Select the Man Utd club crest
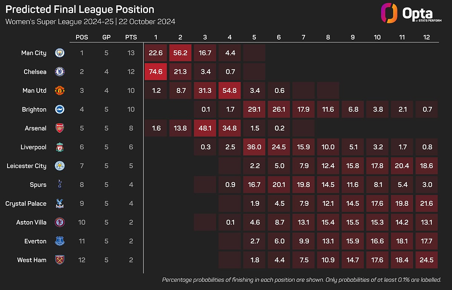This screenshot has height=290, width=452. tap(60, 91)
